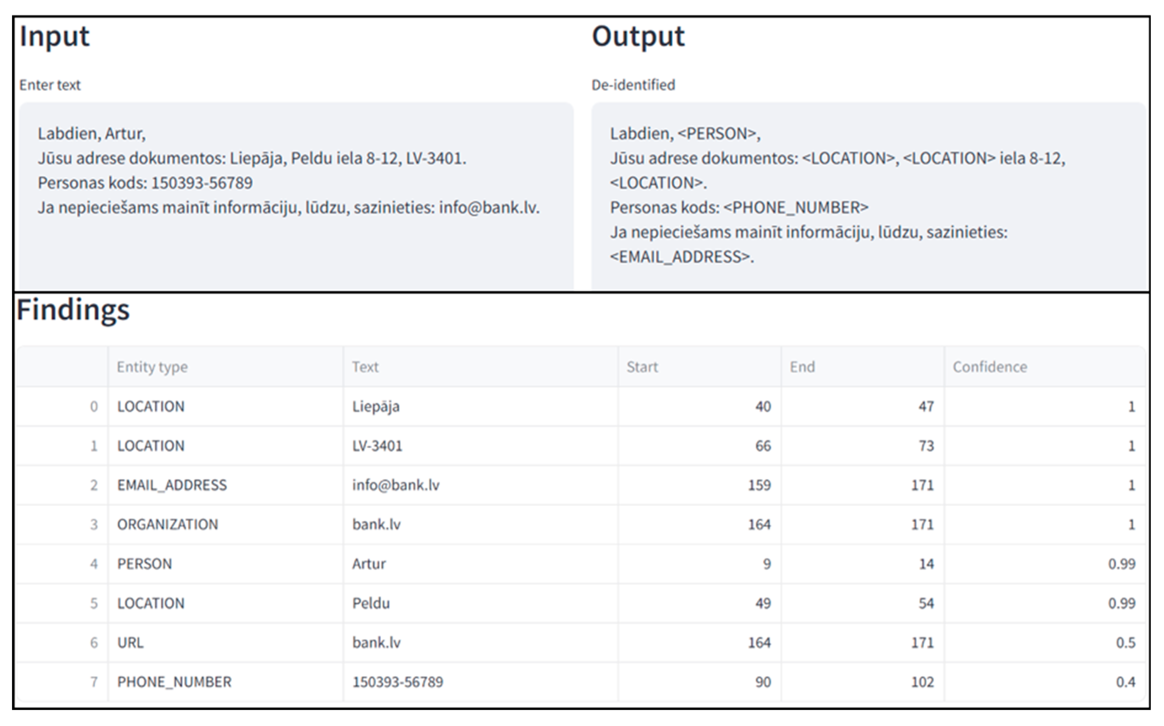Image resolution: width=1164 pixels, height=726 pixels.
Task: Click the PERSON entity type cell
Action: [225, 564]
